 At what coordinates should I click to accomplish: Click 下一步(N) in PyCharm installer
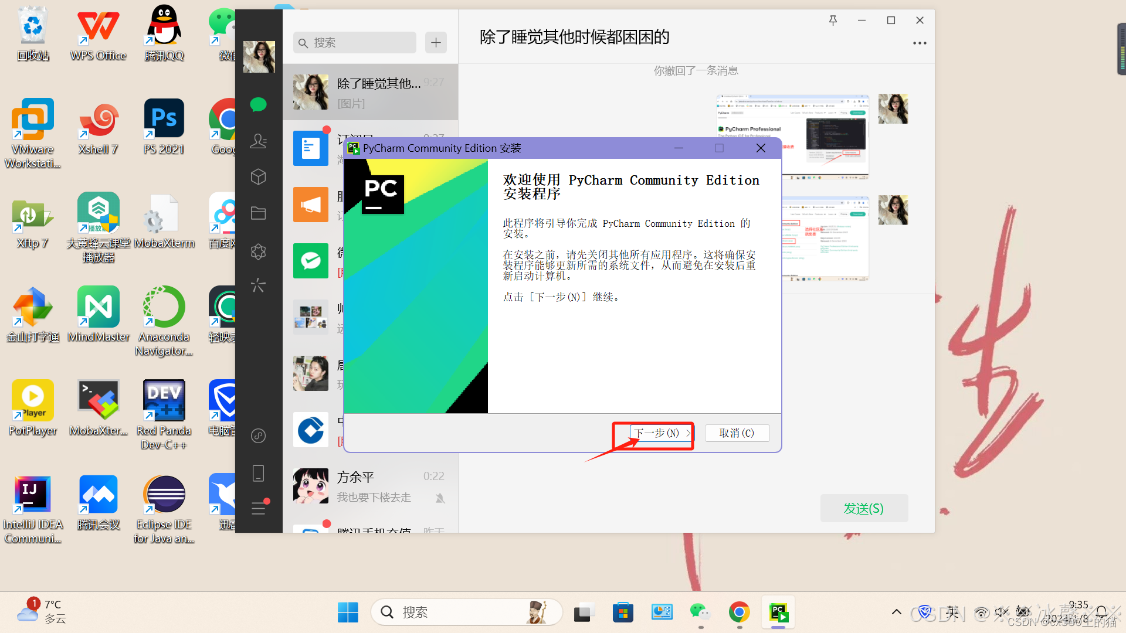(662, 433)
